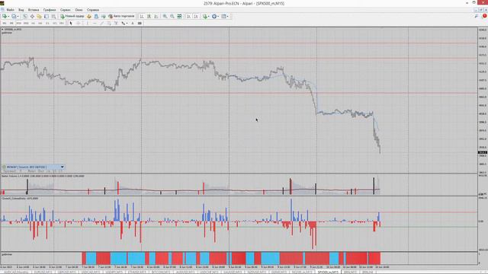Open the Вставка menu
This screenshot has width=488, height=274.
click(34, 10)
